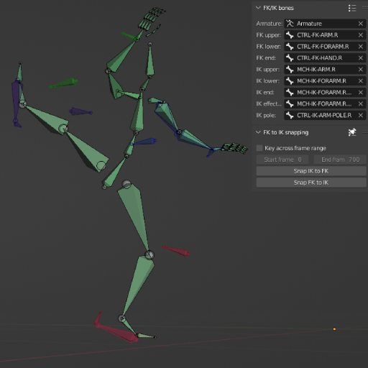Click bone icon in FK end field
This screenshot has height=368, width=368.
coord(290,58)
